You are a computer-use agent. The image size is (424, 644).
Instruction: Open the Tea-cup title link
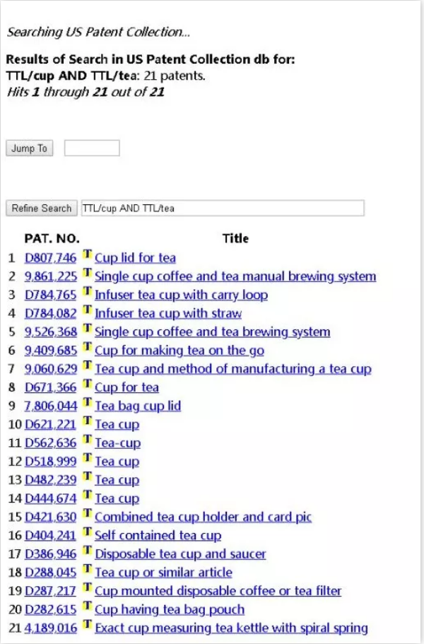117,443
